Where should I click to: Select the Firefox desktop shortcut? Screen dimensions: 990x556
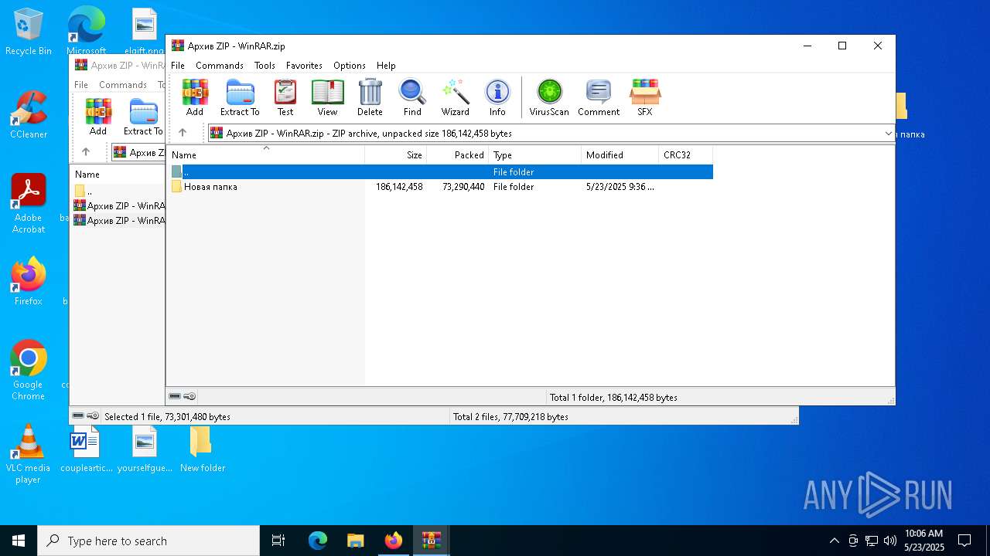[x=29, y=281]
